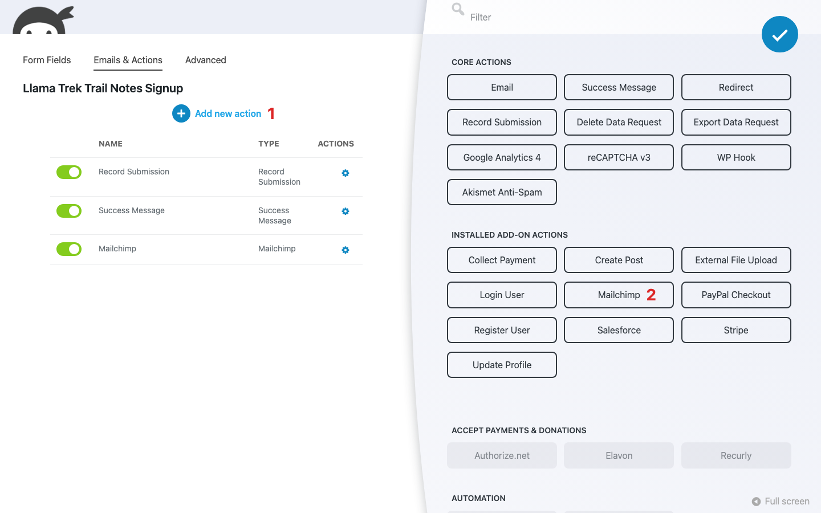
Task: Click the Authorize.net payment option
Action: (x=502, y=455)
